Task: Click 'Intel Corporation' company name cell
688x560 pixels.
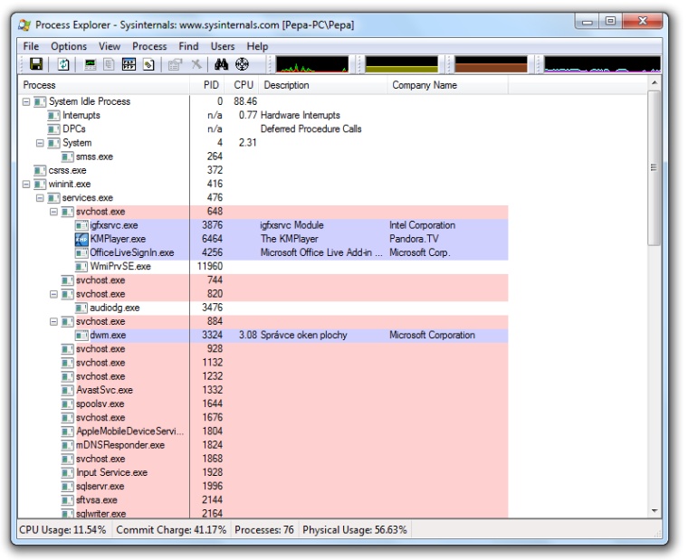Action: [x=422, y=225]
